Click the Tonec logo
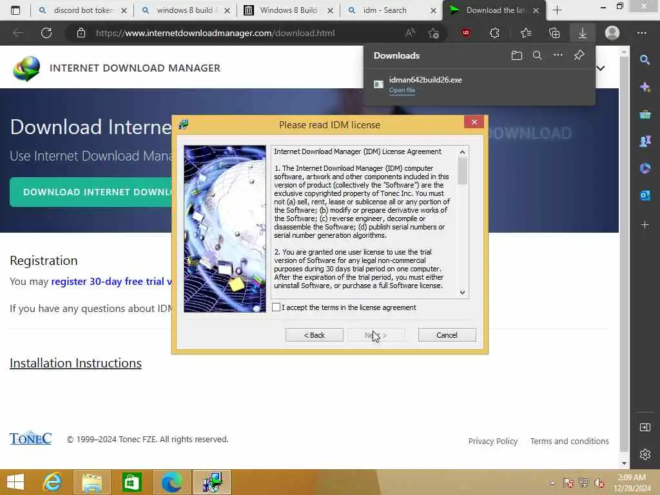The width and height of the screenshot is (660, 495). point(30,438)
